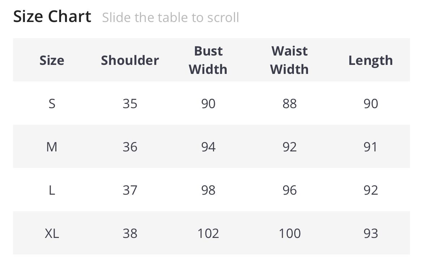Select the Shoulder column header
The width and height of the screenshot is (423, 261).
(130, 60)
